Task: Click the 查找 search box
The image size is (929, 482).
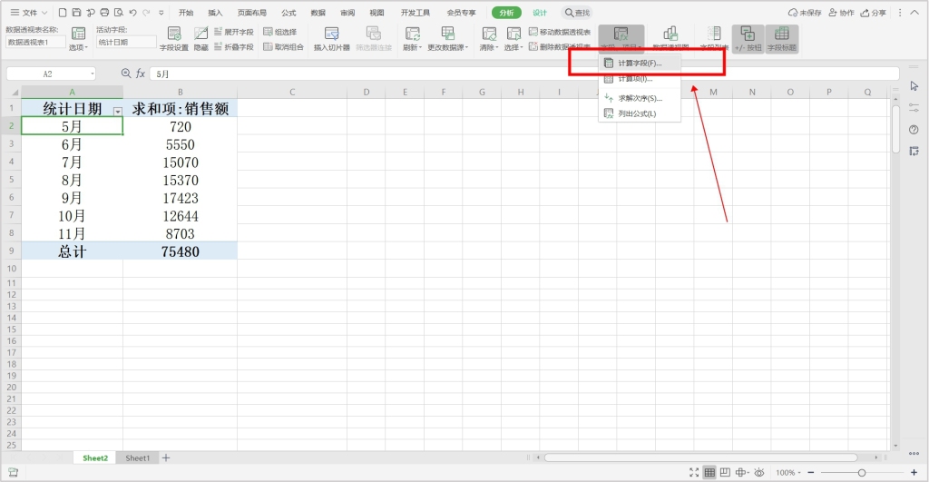Action: 578,13
